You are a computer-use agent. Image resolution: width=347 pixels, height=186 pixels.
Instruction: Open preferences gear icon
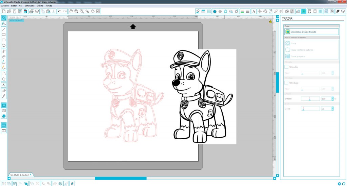point(339,184)
